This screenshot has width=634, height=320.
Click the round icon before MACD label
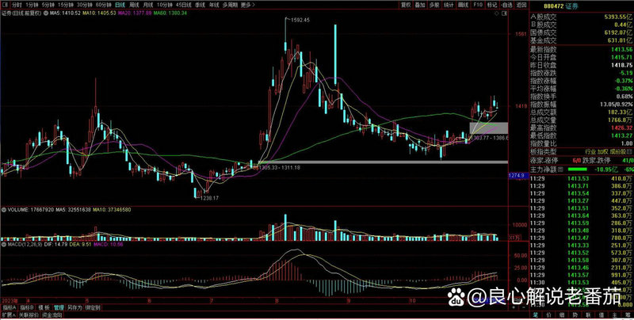[x=3, y=246]
